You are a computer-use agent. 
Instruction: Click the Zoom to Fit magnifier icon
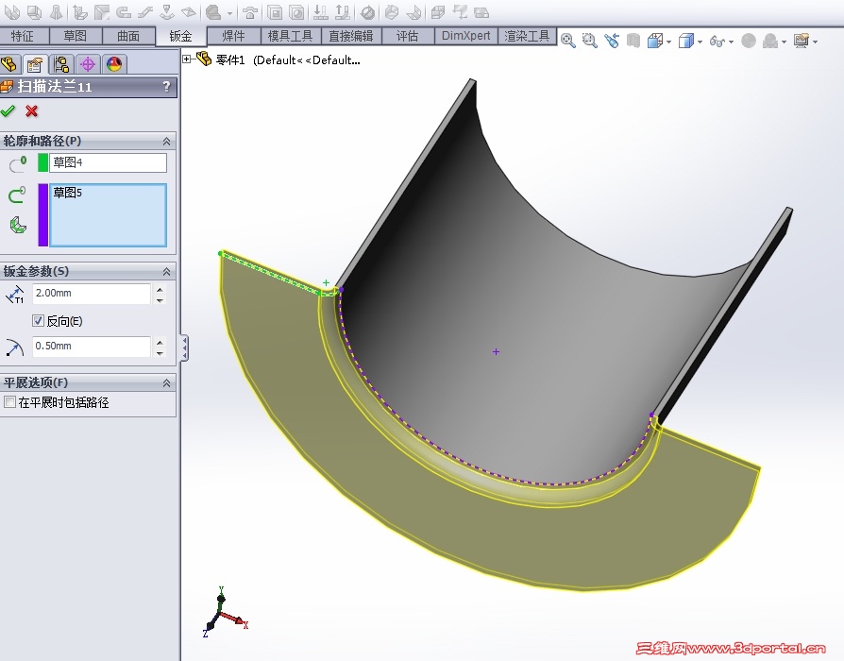pyautogui.click(x=568, y=41)
